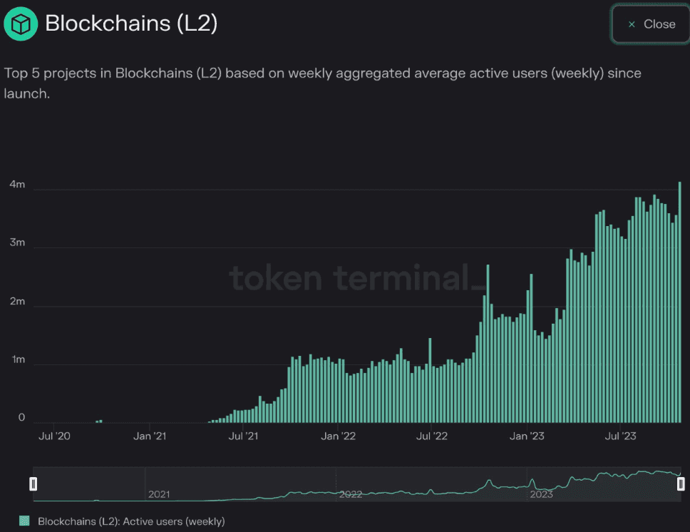Select the 2022 marker in range navigator

click(351, 493)
